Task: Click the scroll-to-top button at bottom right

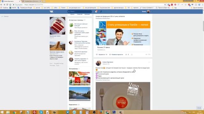Action: coord(199,108)
